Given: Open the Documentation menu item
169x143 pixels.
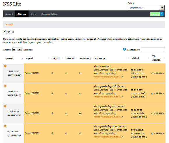Looking at the screenshot, I should (x=49, y=14).
